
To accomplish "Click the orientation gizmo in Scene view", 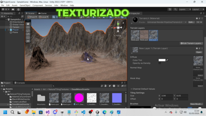I will click(x=118, y=27).
